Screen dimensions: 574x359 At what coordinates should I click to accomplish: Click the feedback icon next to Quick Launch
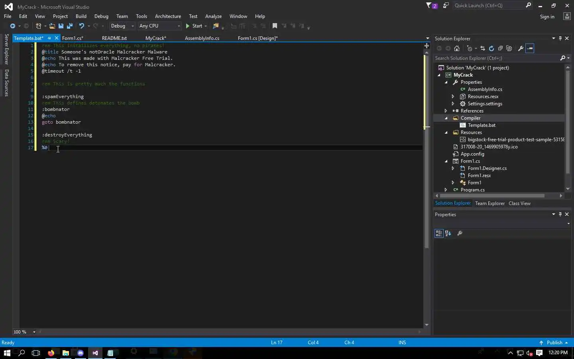click(446, 6)
